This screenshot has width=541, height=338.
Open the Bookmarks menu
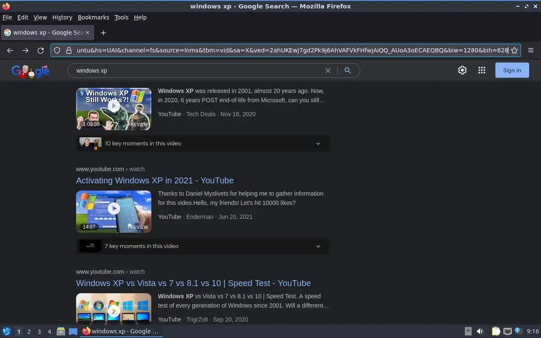click(x=93, y=17)
